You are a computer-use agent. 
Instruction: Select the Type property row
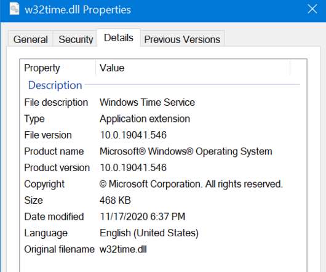pyautogui.click(x=163, y=119)
